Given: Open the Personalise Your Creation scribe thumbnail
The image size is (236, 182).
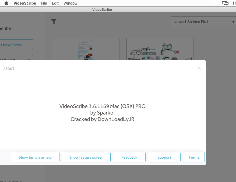Looking at the screenshot, I should (160, 49).
